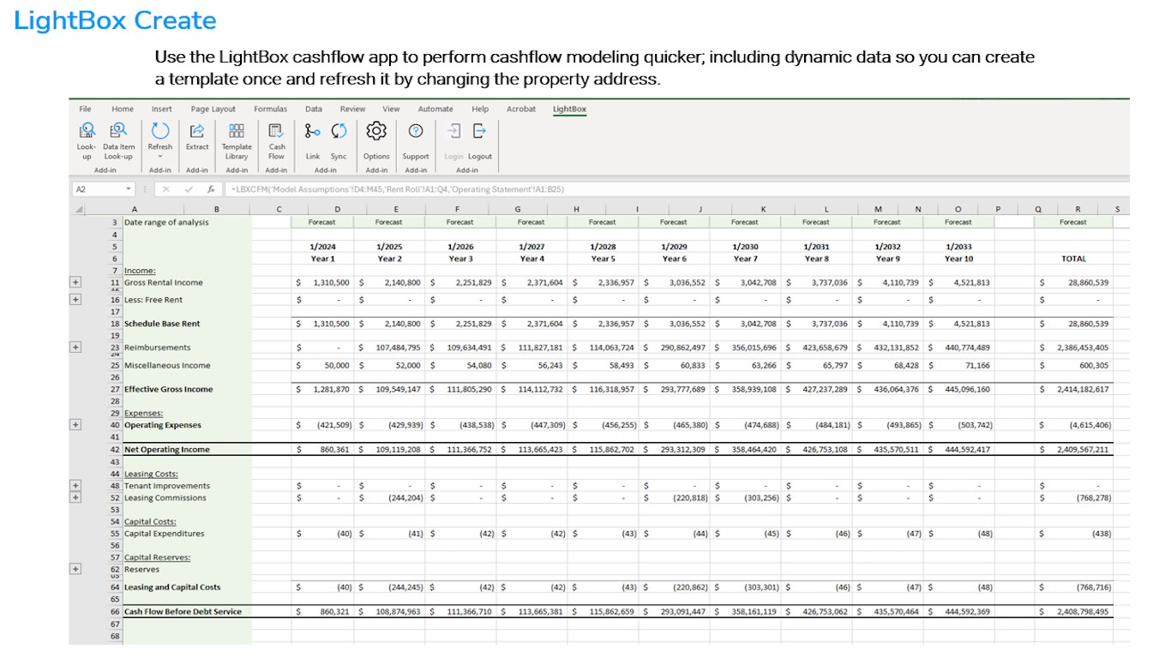The image size is (1171, 658).
Task: Switch to the Data ribbon tab
Action: pyautogui.click(x=314, y=109)
